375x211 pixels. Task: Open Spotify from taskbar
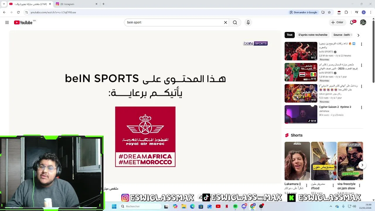(235, 206)
